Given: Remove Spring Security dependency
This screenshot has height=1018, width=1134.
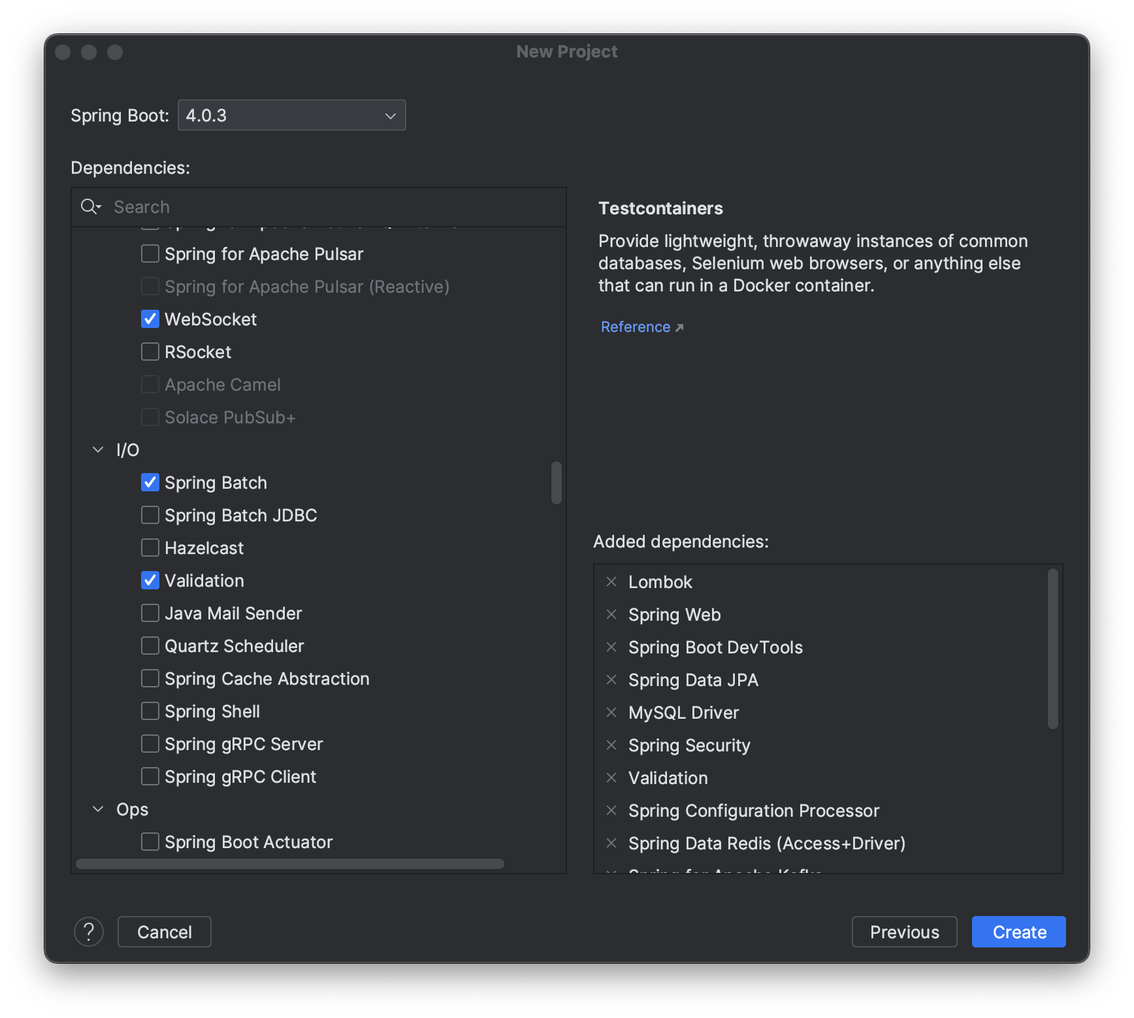Looking at the screenshot, I should (x=611, y=745).
